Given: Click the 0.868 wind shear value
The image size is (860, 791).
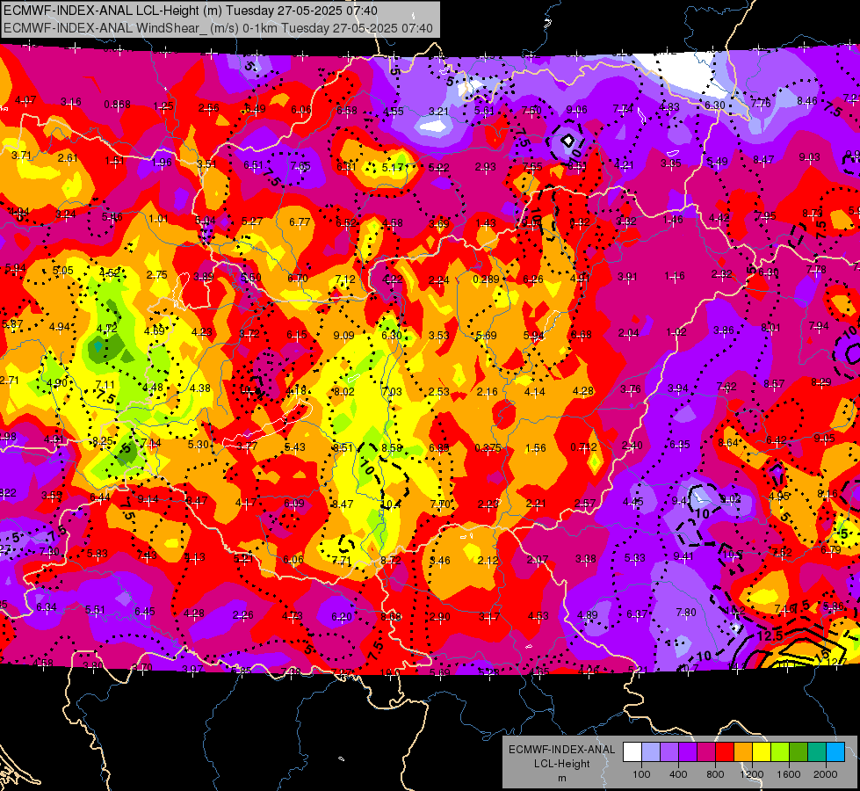Looking at the screenshot, I should click(x=118, y=105).
